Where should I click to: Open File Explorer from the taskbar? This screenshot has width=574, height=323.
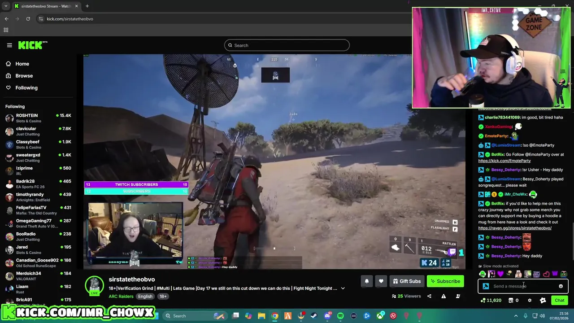point(261,316)
